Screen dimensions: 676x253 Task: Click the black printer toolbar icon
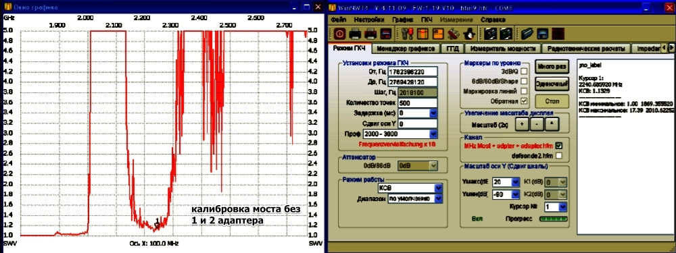356,34
